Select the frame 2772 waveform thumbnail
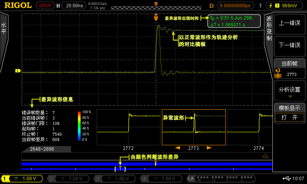The height and width of the screenshot is (184, 307). [x=128, y=127]
